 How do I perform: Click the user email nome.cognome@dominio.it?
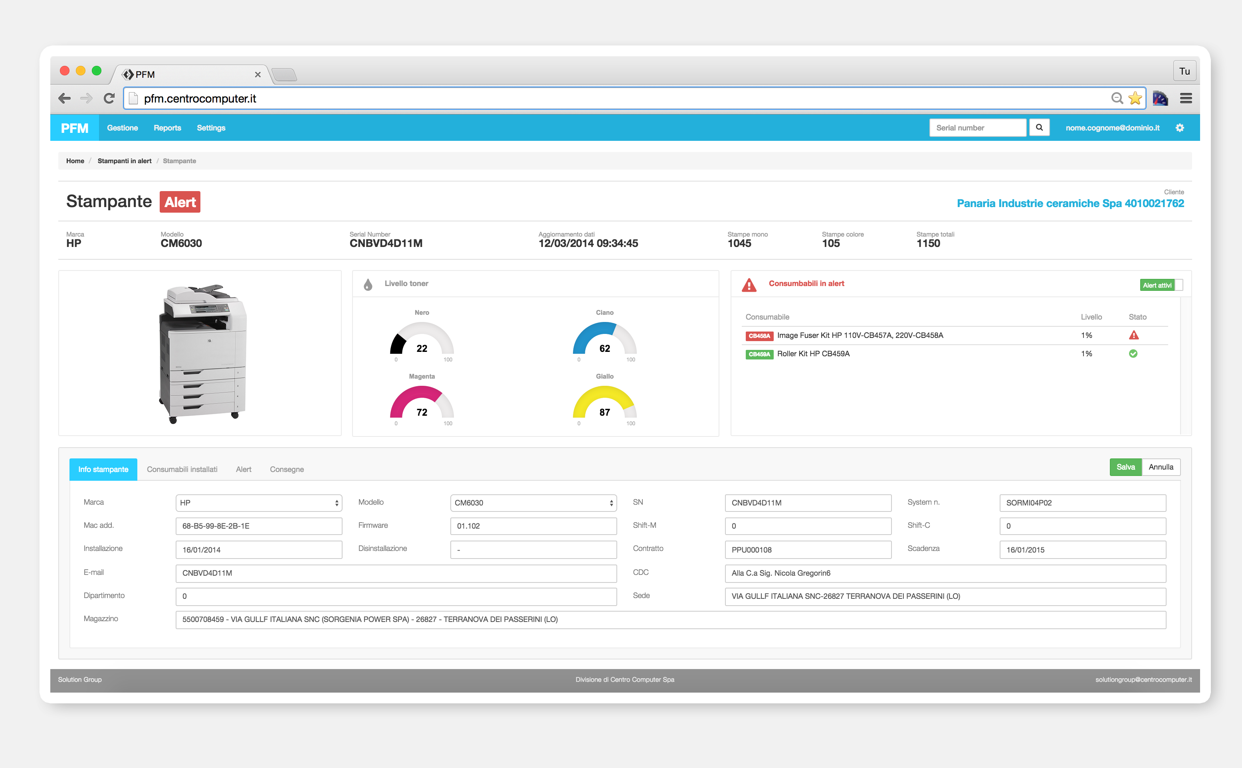pos(1112,128)
